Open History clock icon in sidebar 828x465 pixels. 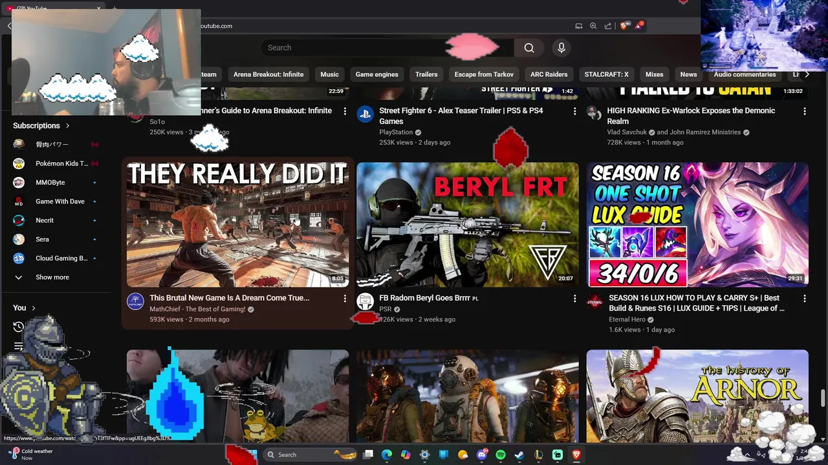pos(19,327)
